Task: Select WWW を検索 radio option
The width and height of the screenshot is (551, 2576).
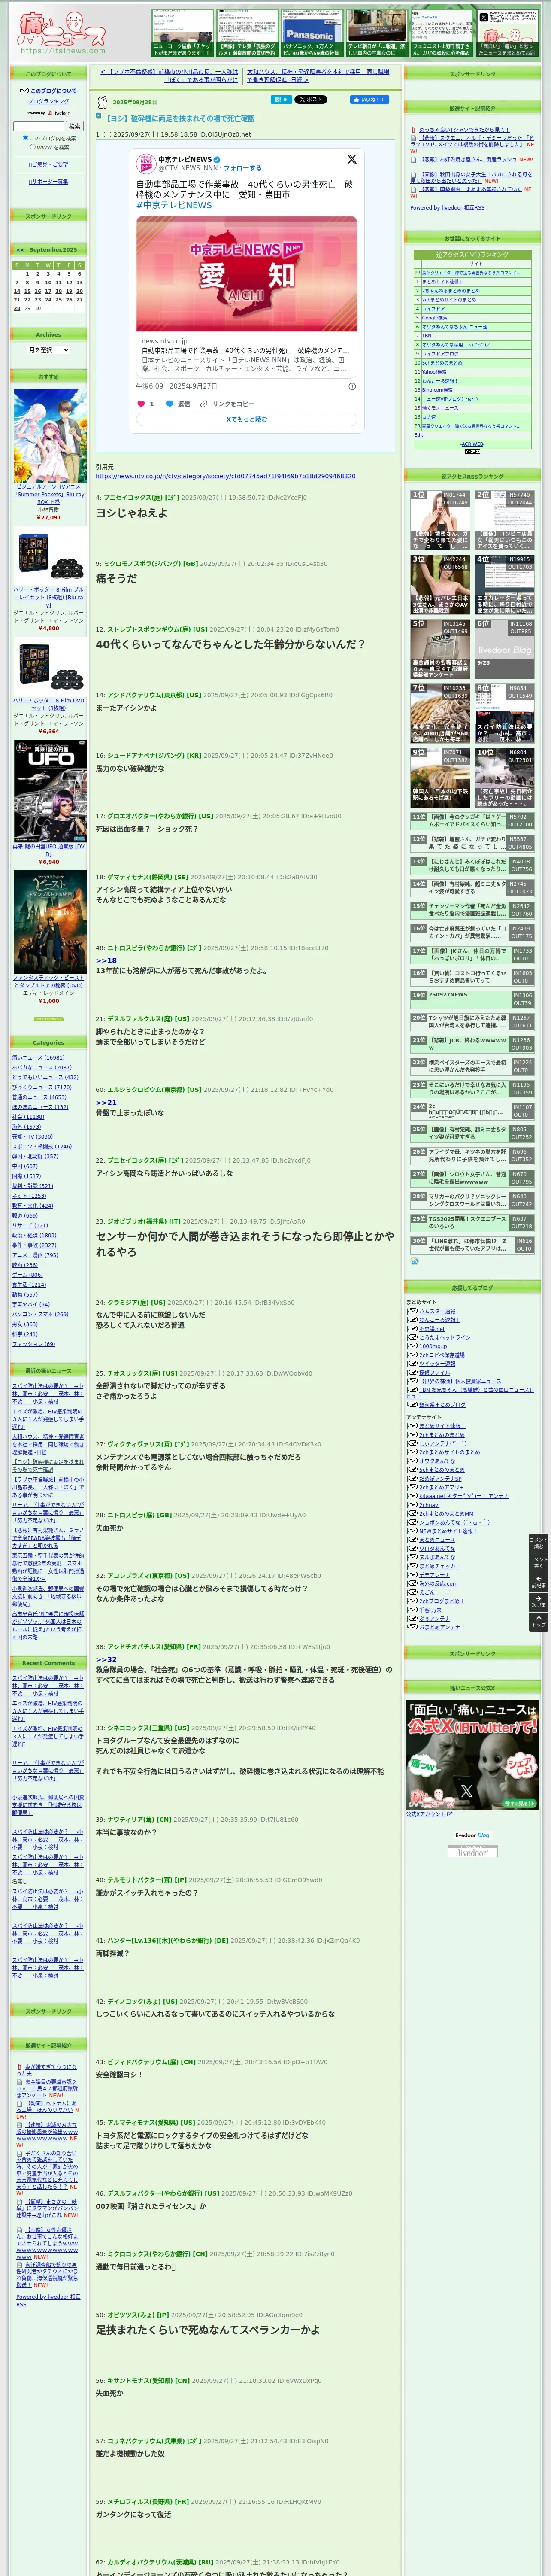Action: coord(32,147)
